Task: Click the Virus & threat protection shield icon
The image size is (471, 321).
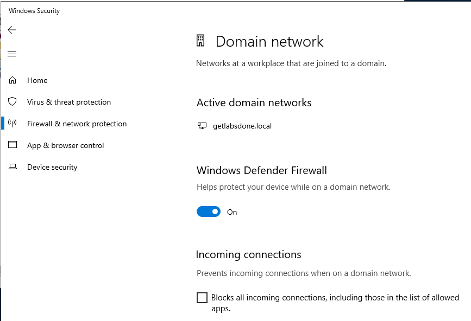Action: click(x=12, y=101)
